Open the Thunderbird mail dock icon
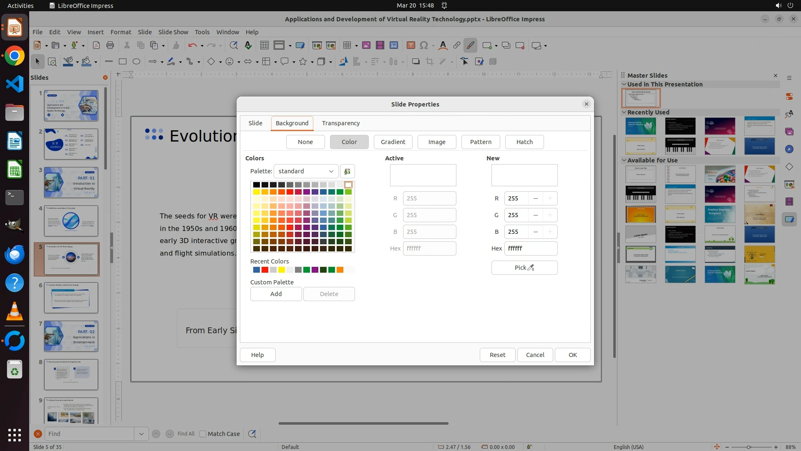 pos(15,254)
